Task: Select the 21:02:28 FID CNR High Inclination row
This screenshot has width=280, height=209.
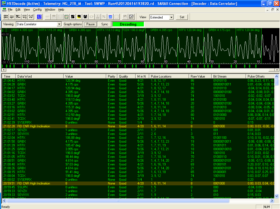Action: (82, 126)
